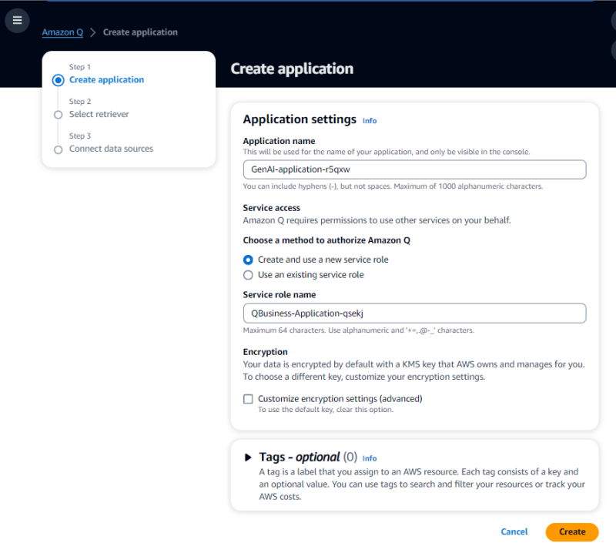The width and height of the screenshot is (616, 543).
Task: Click the Step 3 circle indicator
Action: click(x=58, y=149)
